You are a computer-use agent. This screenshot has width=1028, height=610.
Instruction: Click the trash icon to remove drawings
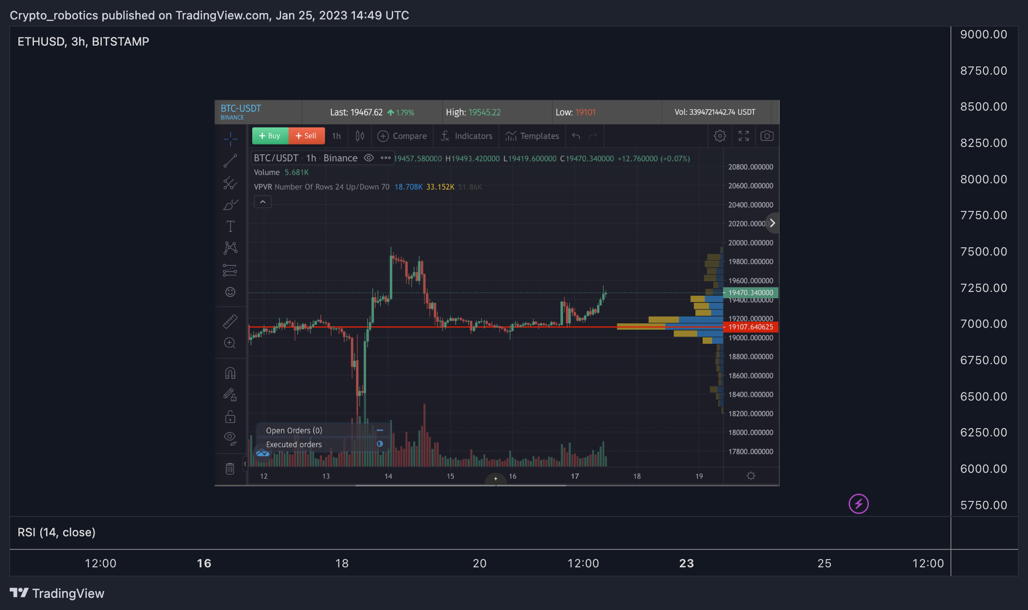tap(230, 468)
